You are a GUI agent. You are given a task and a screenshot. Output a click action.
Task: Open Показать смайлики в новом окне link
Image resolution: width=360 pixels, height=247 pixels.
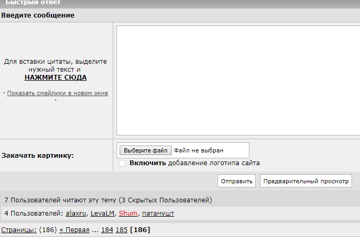tap(57, 93)
